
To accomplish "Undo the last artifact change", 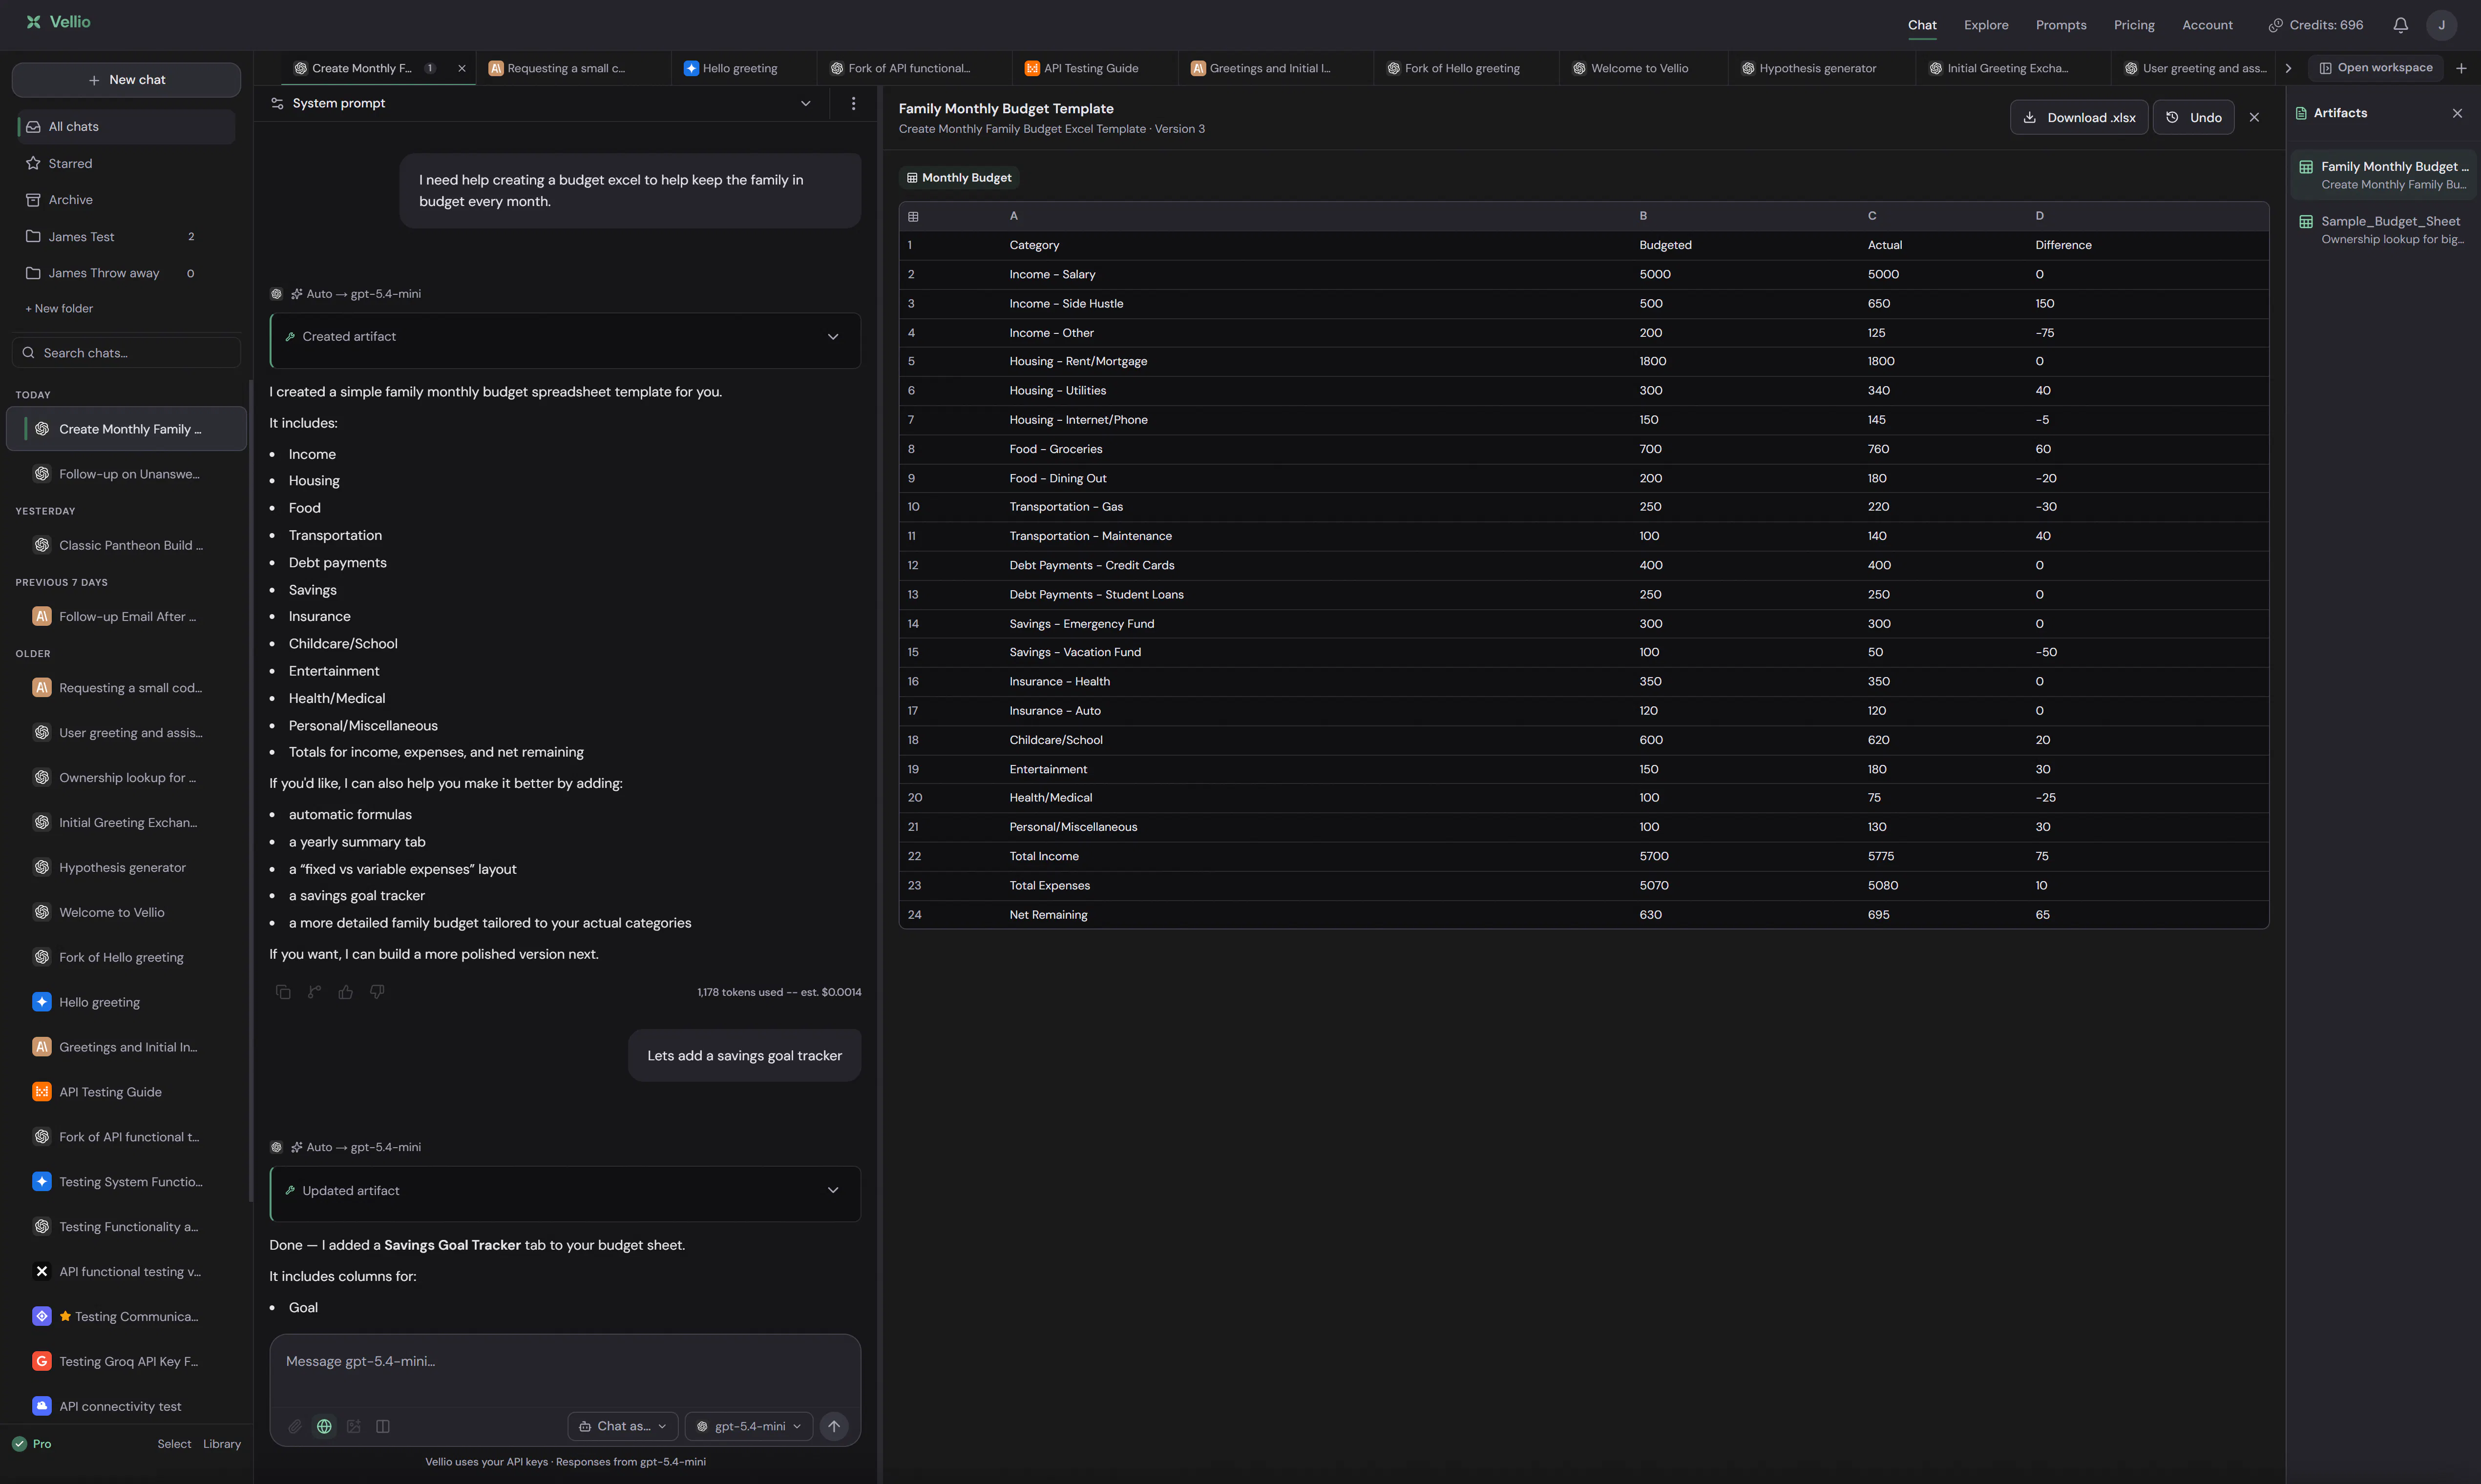I will click(x=2193, y=117).
